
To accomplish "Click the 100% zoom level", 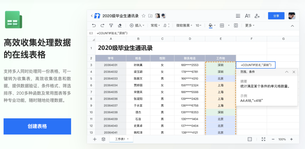I will pyautogui.click(x=282, y=139).
